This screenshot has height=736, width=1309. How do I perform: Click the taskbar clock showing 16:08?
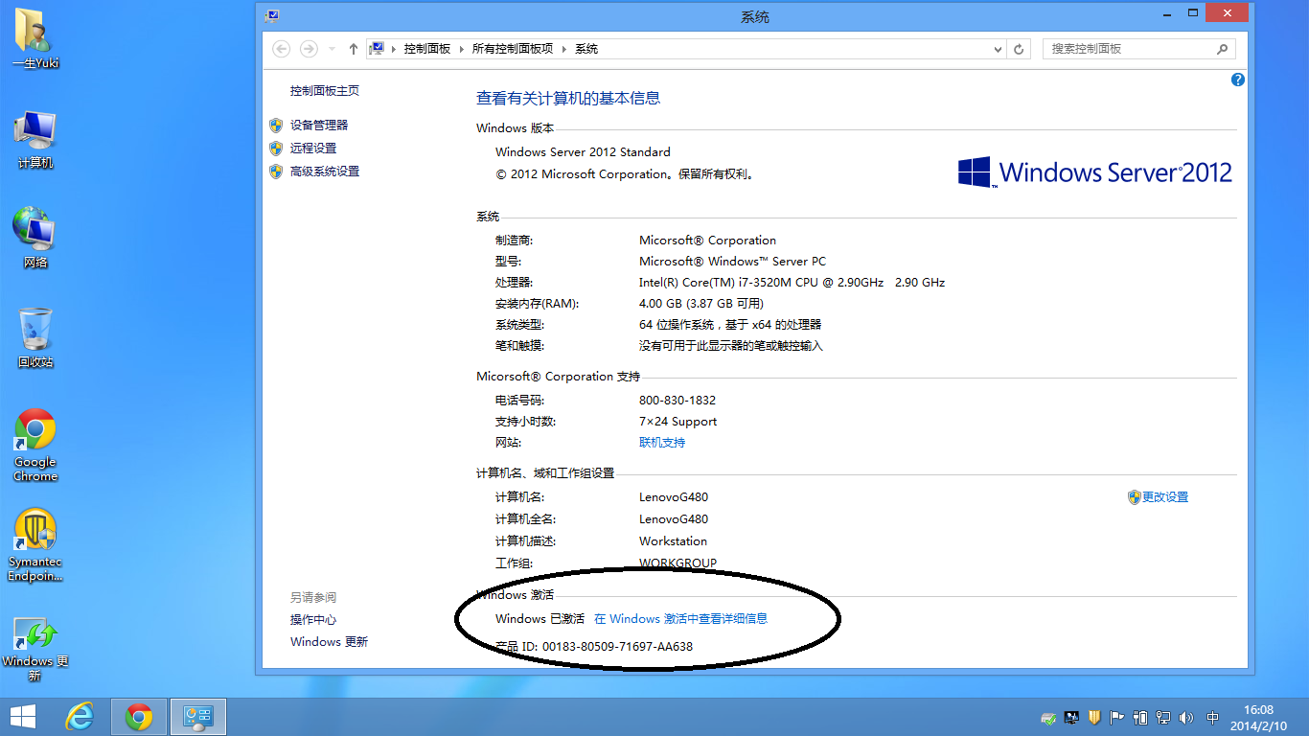click(1258, 717)
